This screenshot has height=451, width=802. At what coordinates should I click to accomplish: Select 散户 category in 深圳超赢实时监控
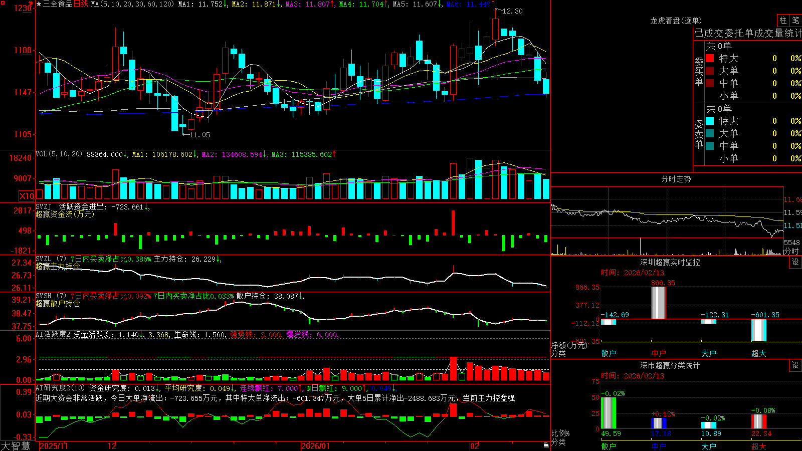pyautogui.click(x=609, y=353)
